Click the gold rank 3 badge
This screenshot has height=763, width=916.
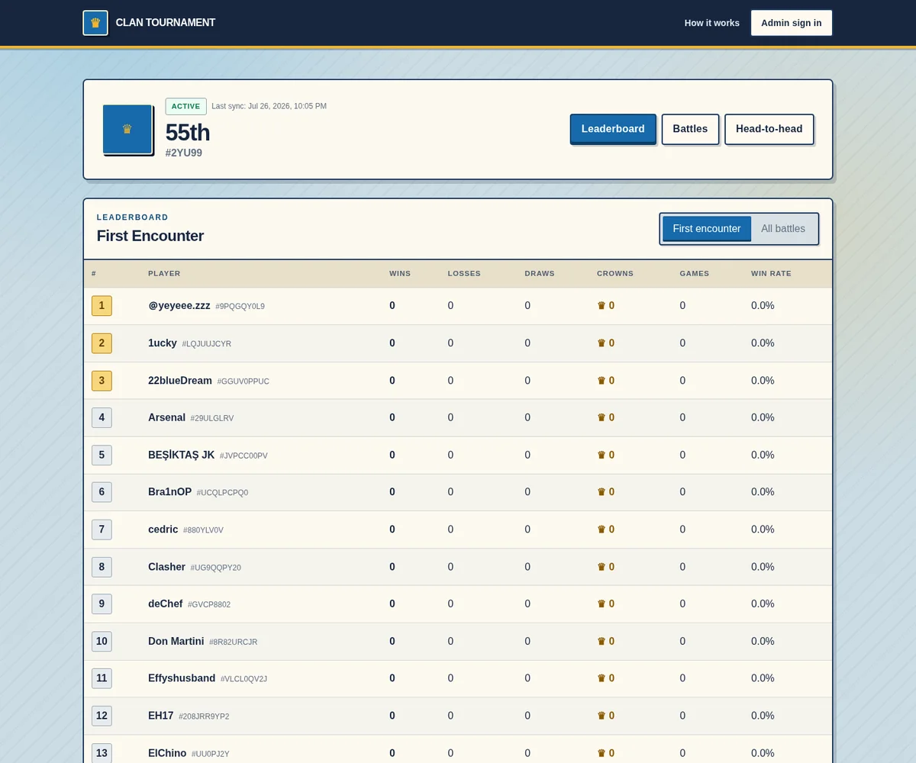(x=102, y=381)
